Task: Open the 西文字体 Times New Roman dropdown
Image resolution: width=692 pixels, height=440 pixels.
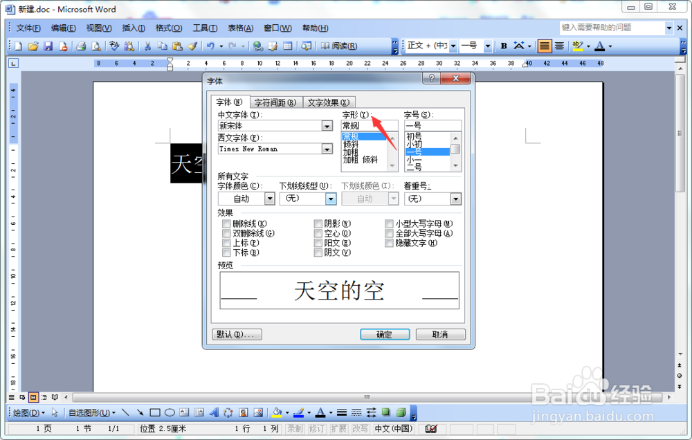Action: tap(327, 149)
